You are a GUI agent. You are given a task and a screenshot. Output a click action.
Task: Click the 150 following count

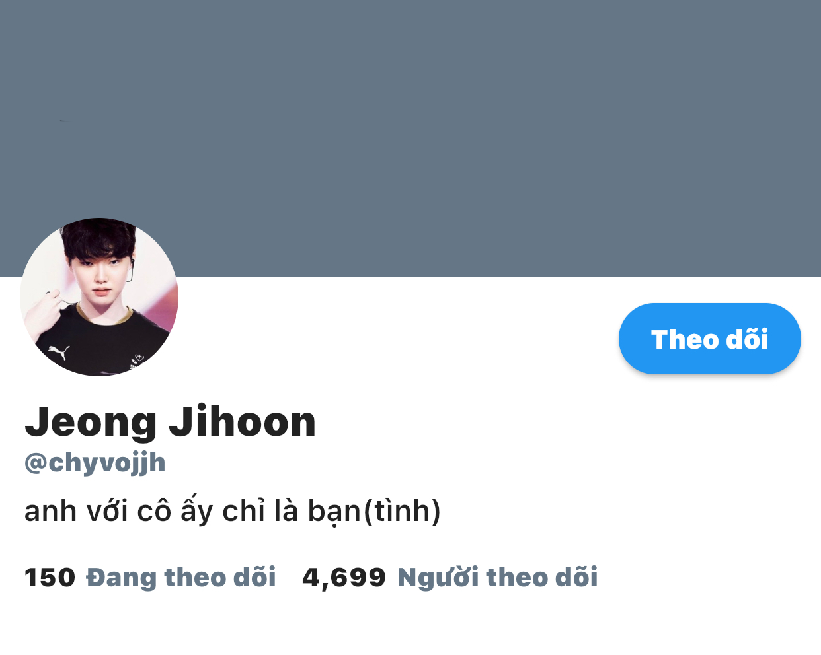50,578
